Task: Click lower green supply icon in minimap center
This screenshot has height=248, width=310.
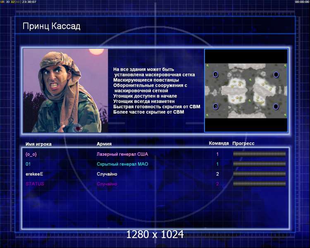Action: point(250,101)
